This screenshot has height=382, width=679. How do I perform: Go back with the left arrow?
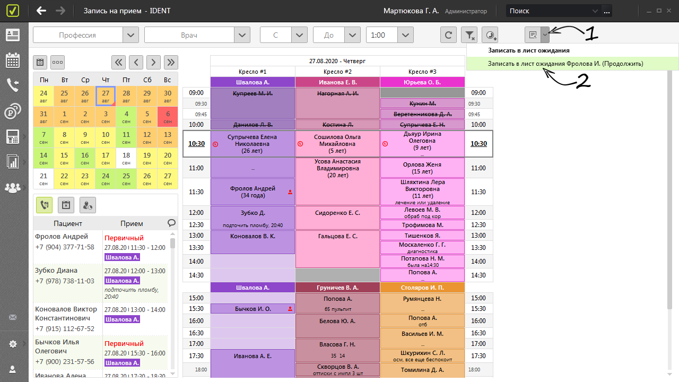point(41,11)
